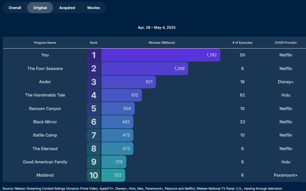The image size is (306, 191).
Task: Switch to the Overall tab
Action: pos(15,8)
